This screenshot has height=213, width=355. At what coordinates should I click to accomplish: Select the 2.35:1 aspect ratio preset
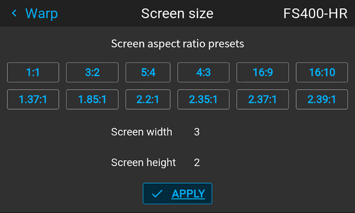pyautogui.click(x=203, y=100)
